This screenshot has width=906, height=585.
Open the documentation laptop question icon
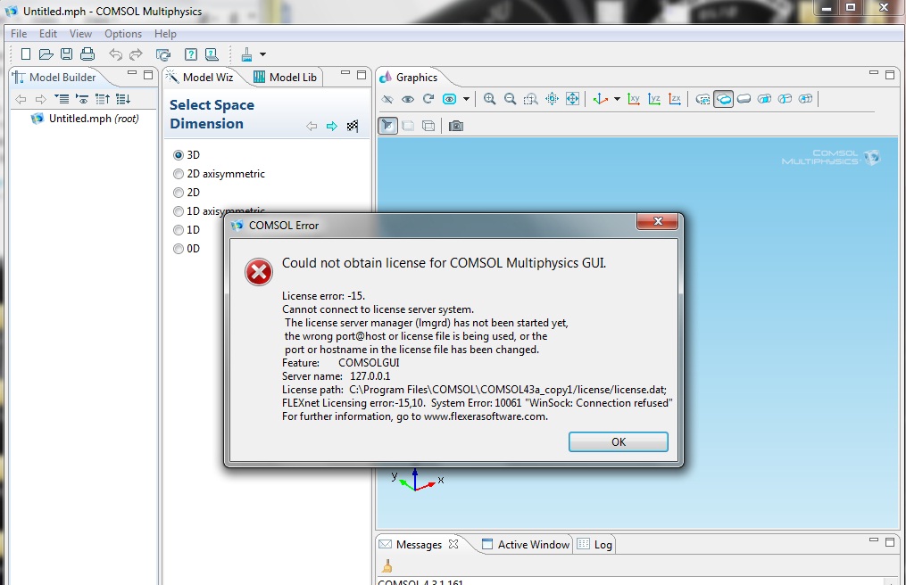pos(212,55)
